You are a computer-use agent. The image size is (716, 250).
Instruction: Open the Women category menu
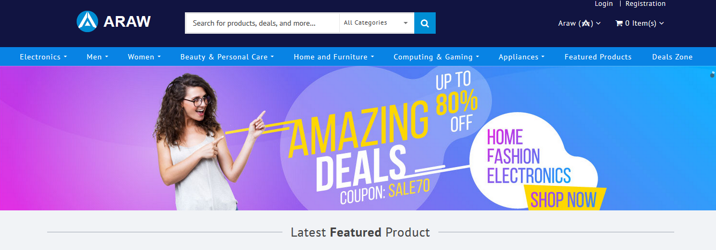click(x=144, y=57)
